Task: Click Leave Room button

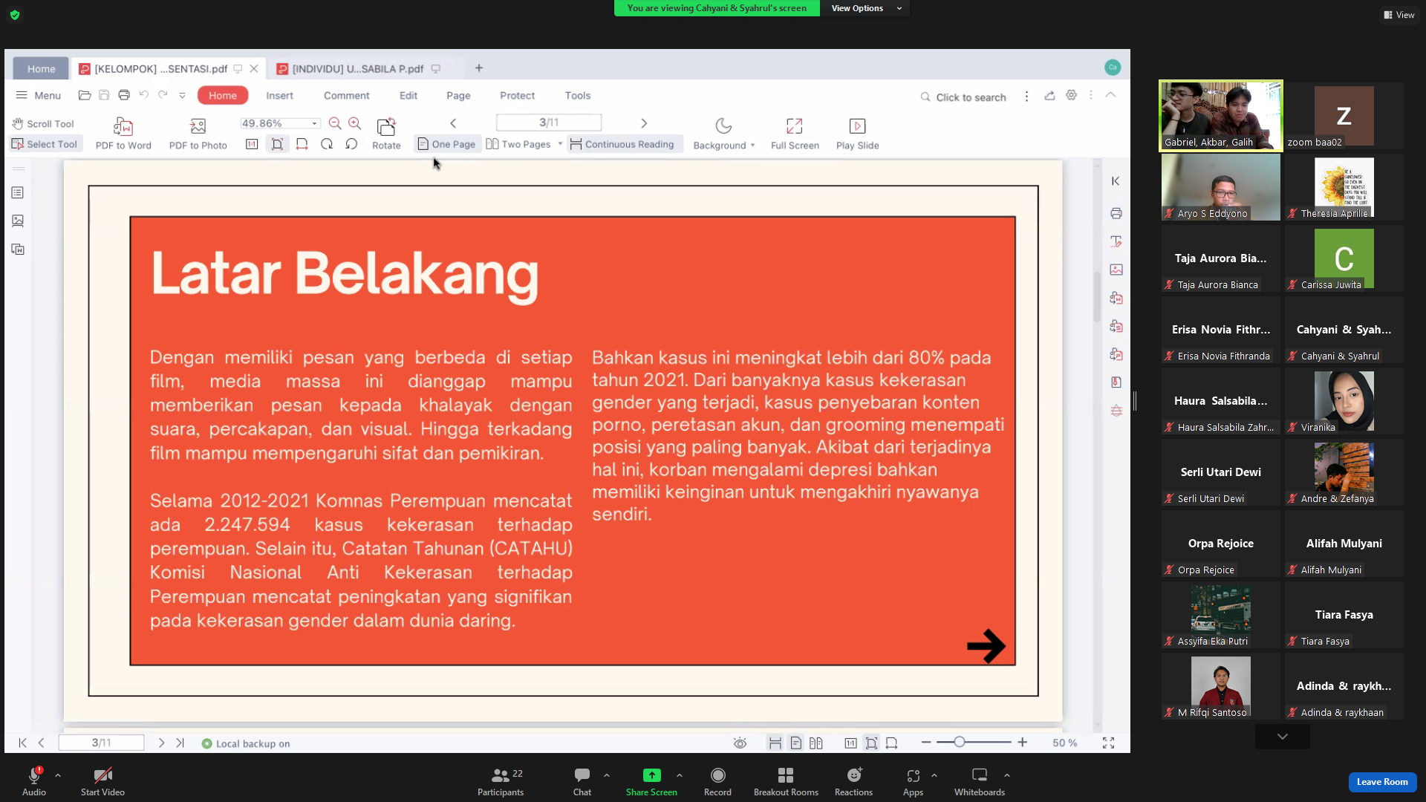Action: (1382, 782)
